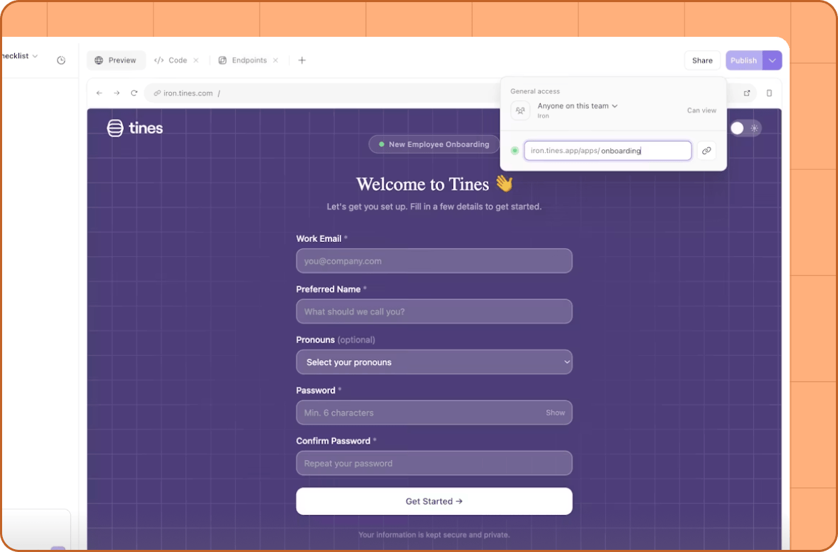Copy the app link icon

tap(706, 151)
